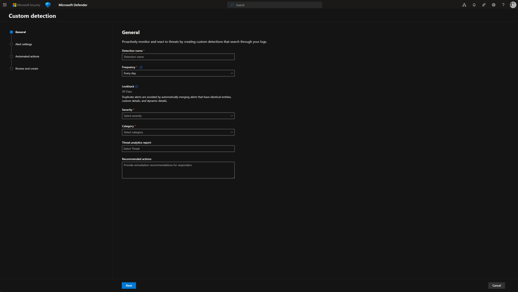This screenshot has height=292, width=518.
Task: Click the Microsoft Security branding link
Action: [x=26, y=5]
